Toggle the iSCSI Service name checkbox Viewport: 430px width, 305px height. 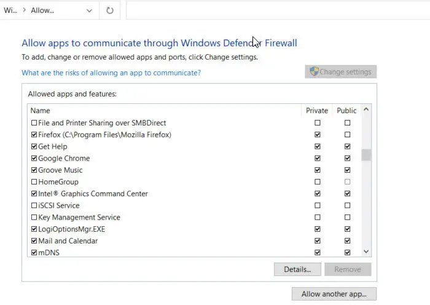pos(34,205)
